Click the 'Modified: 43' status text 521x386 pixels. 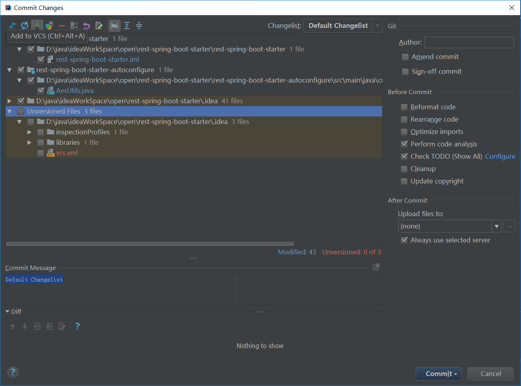[297, 252]
